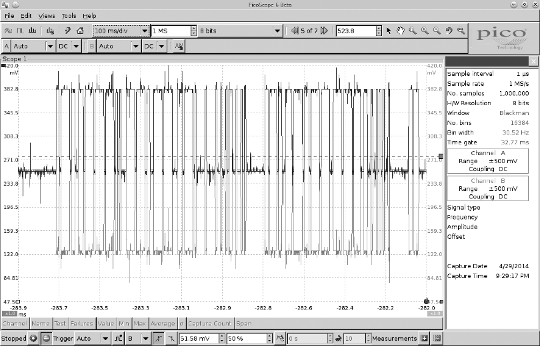This screenshot has width=540, height=346.
Task: Click the rapid trigger icon
Action: [x=338, y=339]
